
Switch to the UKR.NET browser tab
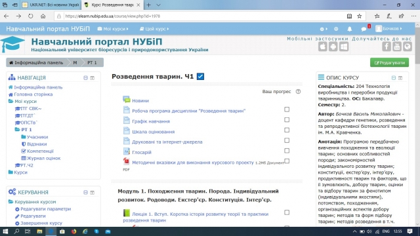(51, 5)
